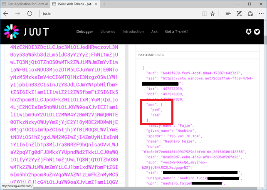The image size is (267, 190).
Task: Click the name "Naohiro Fujie" value
Action: (x=179, y=142)
